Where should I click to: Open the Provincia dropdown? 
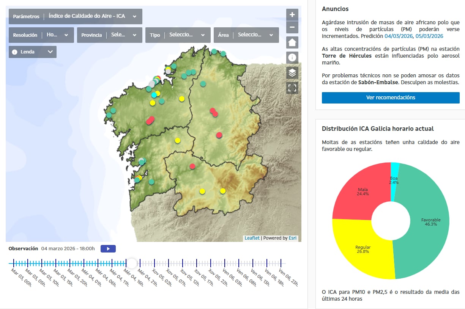coord(109,35)
